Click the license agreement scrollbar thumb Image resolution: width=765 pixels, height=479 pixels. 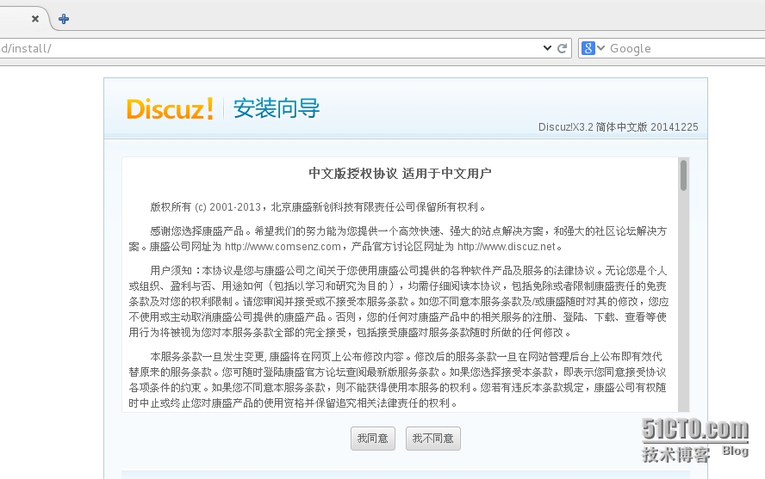click(x=683, y=175)
